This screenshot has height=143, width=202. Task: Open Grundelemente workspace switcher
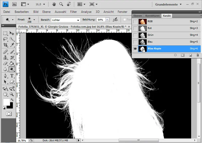pos(168,4)
